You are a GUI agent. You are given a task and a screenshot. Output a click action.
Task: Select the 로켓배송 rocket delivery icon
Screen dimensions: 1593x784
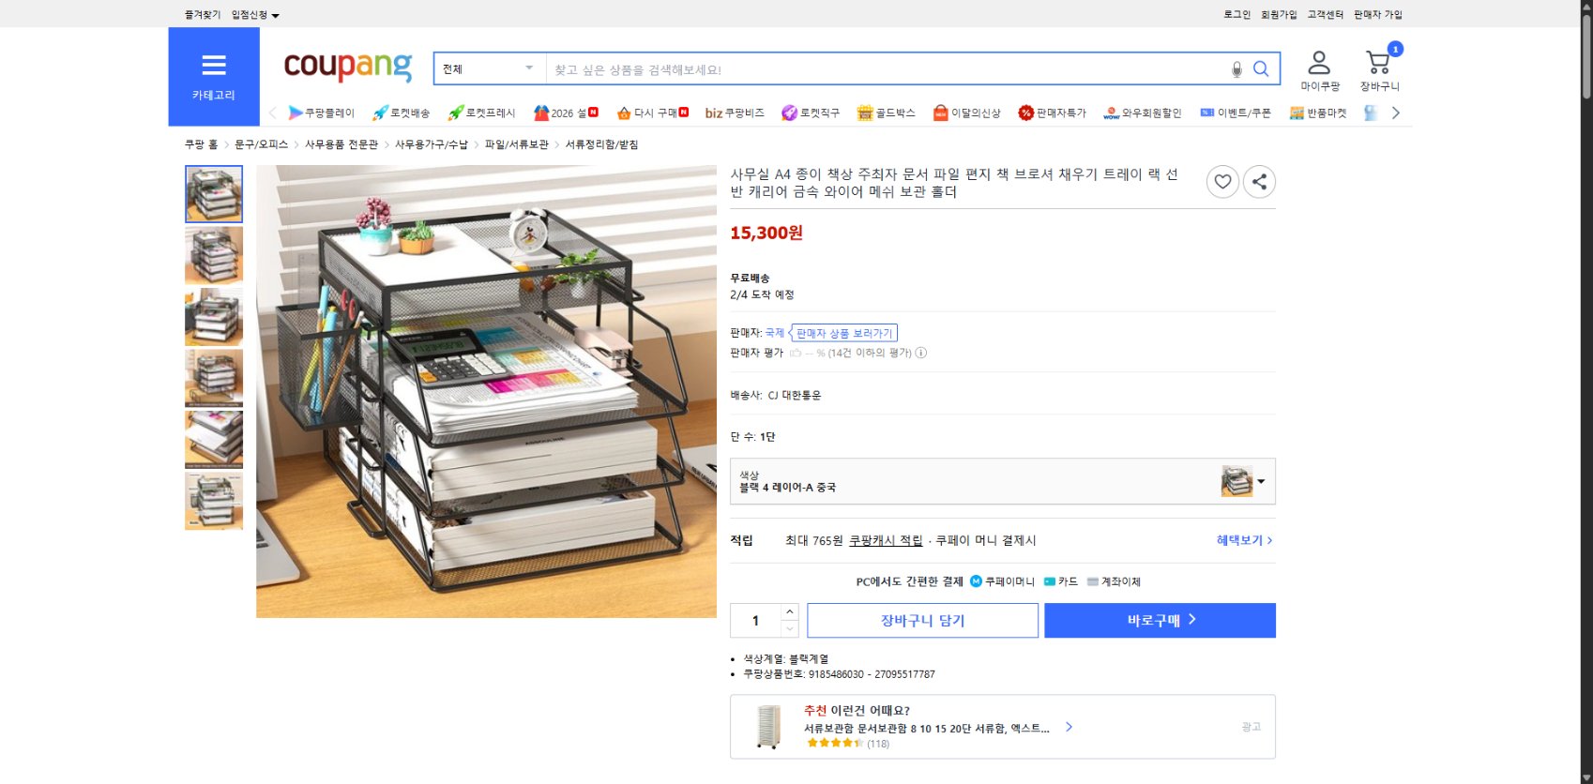405,113
